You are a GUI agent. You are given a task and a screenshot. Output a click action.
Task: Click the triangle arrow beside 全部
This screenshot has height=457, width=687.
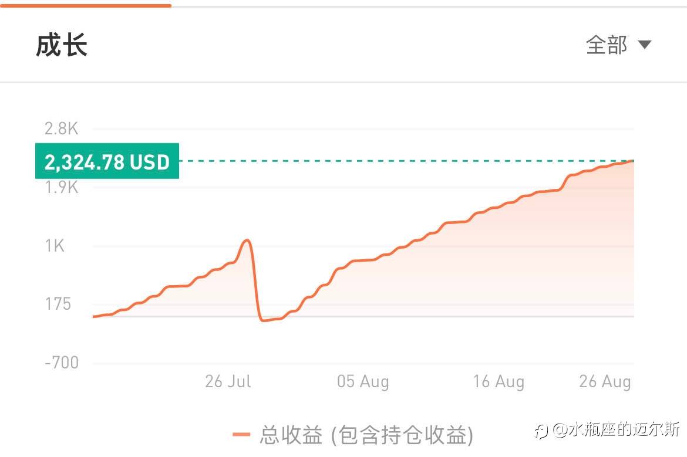click(644, 45)
